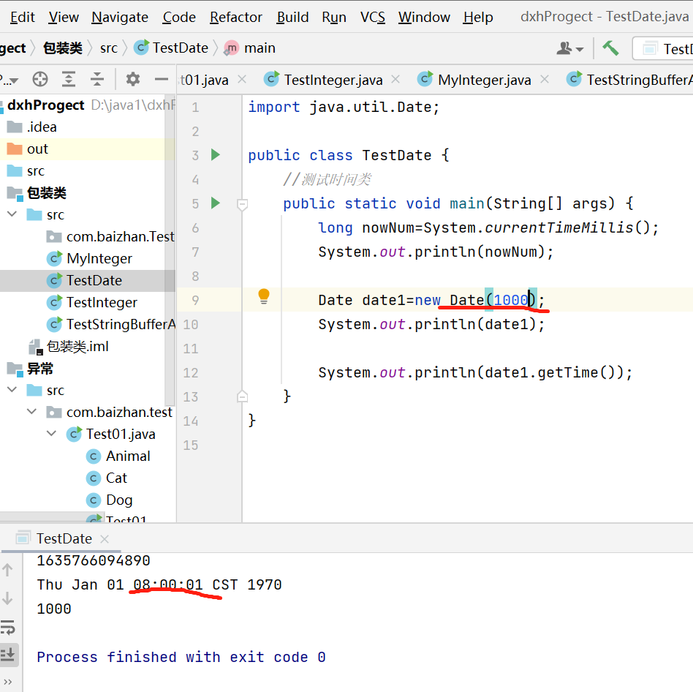The width and height of the screenshot is (693, 692).
Task: Collapse the src folder under 包装类
Action: coord(12,214)
